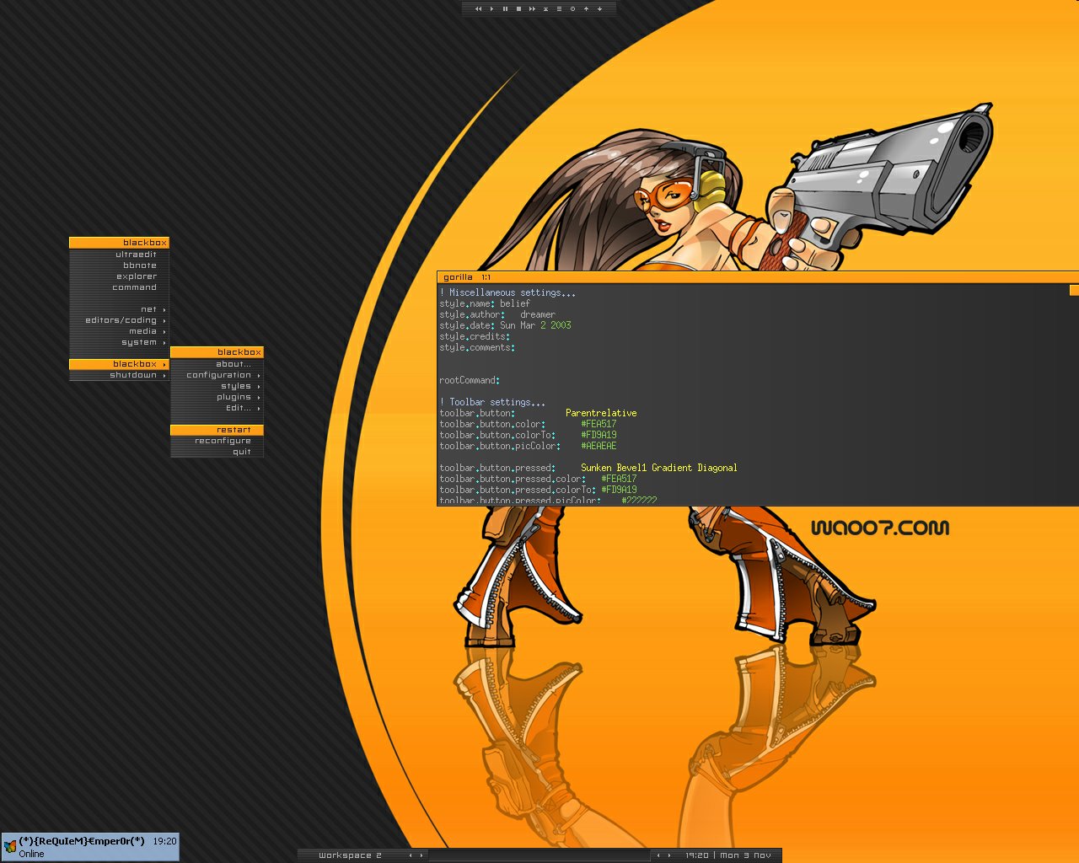Click the color value #FEA517 after toolbar.button.color

point(599,424)
